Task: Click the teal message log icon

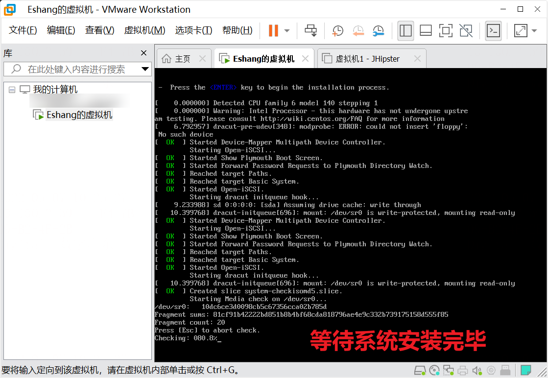Action: [525, 370]
